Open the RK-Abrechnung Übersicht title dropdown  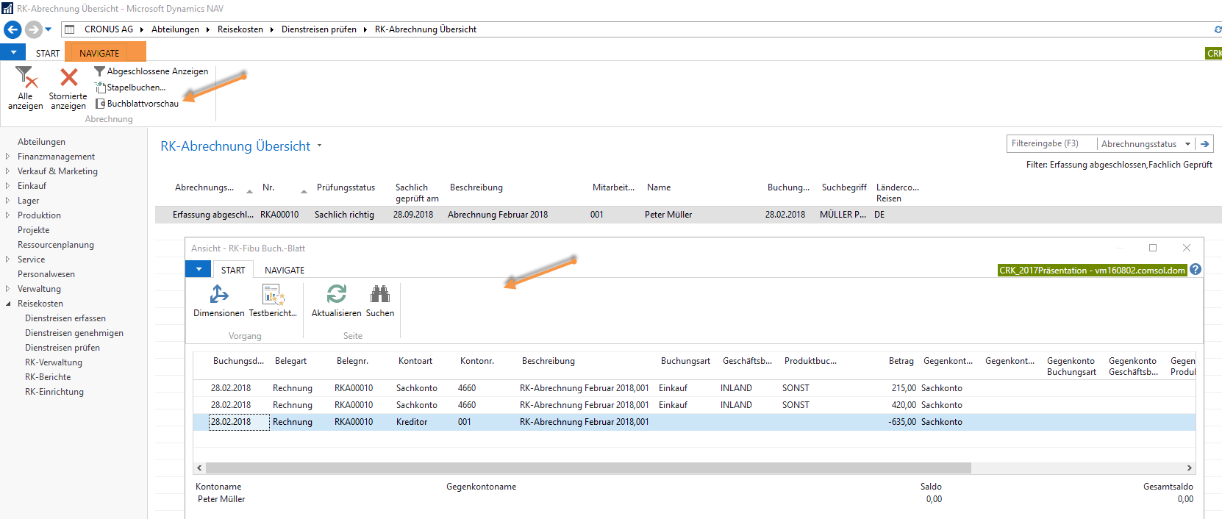[320, 146]
